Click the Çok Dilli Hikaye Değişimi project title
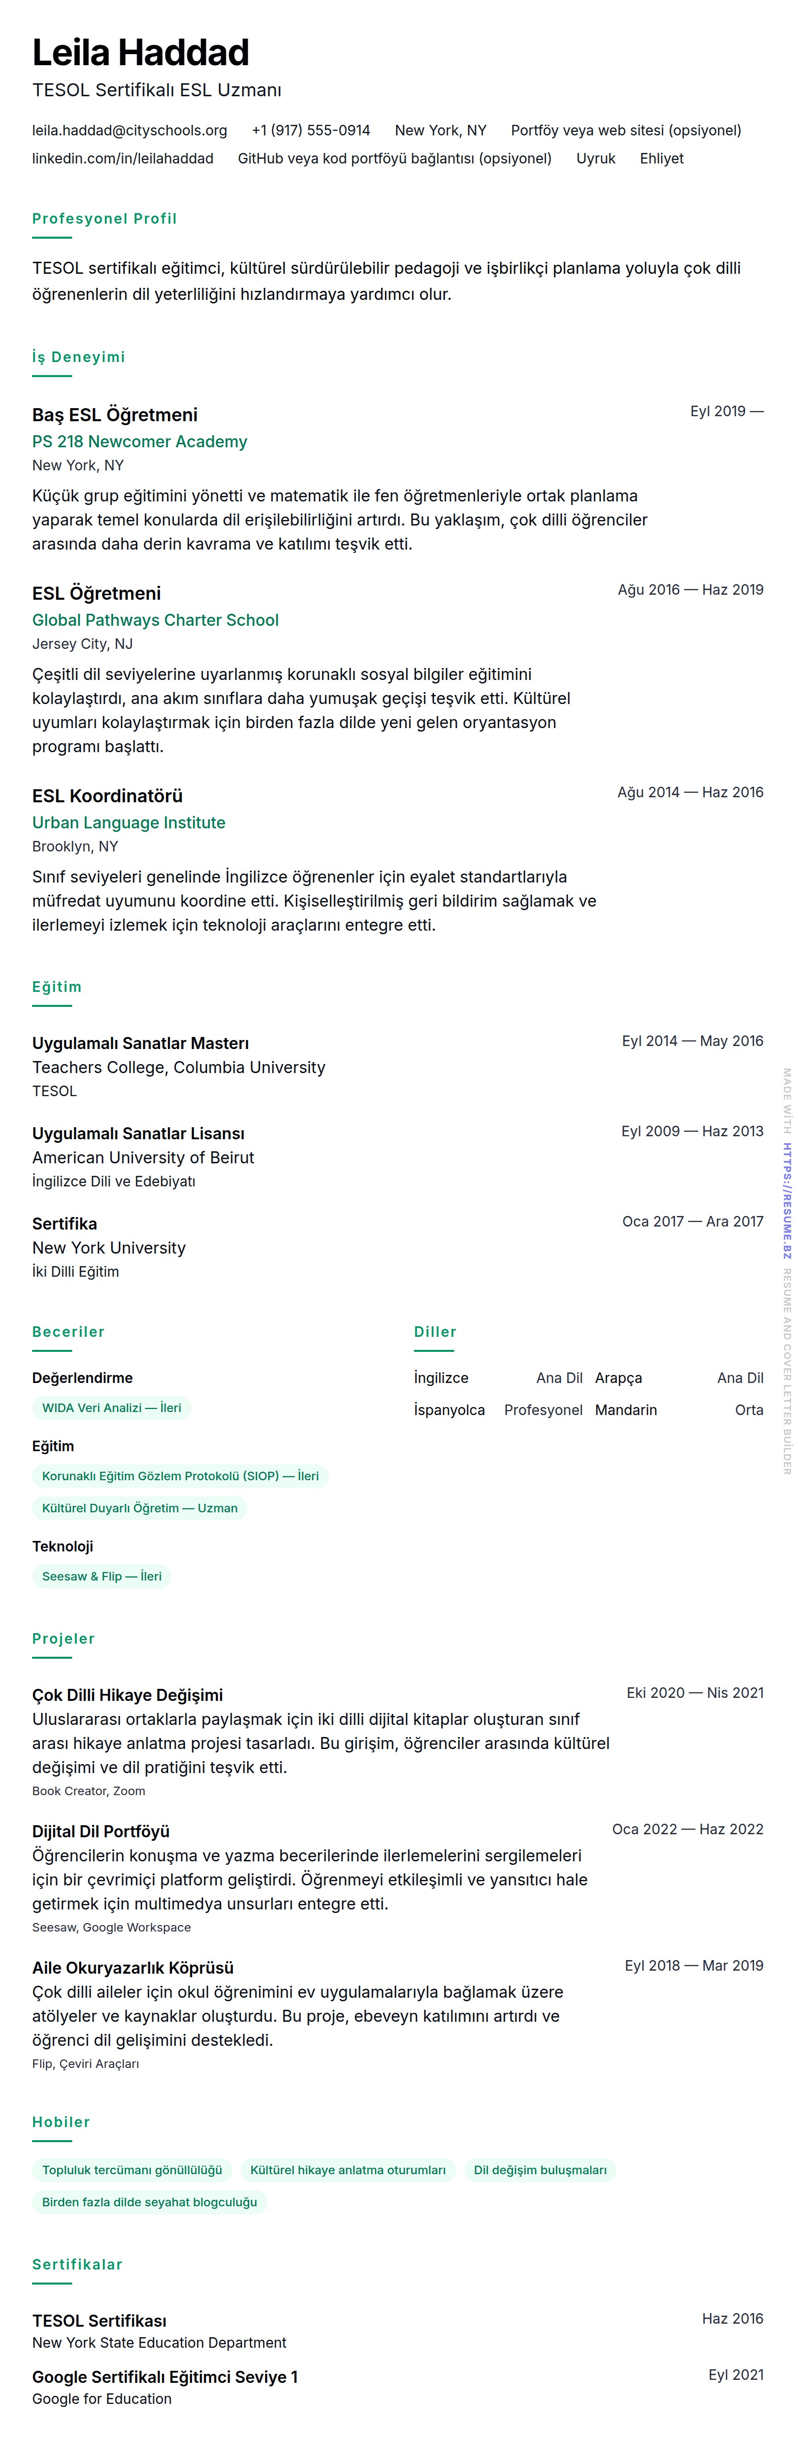The width and height of the screenshot is (796, 2441). tap(128, 1695)
